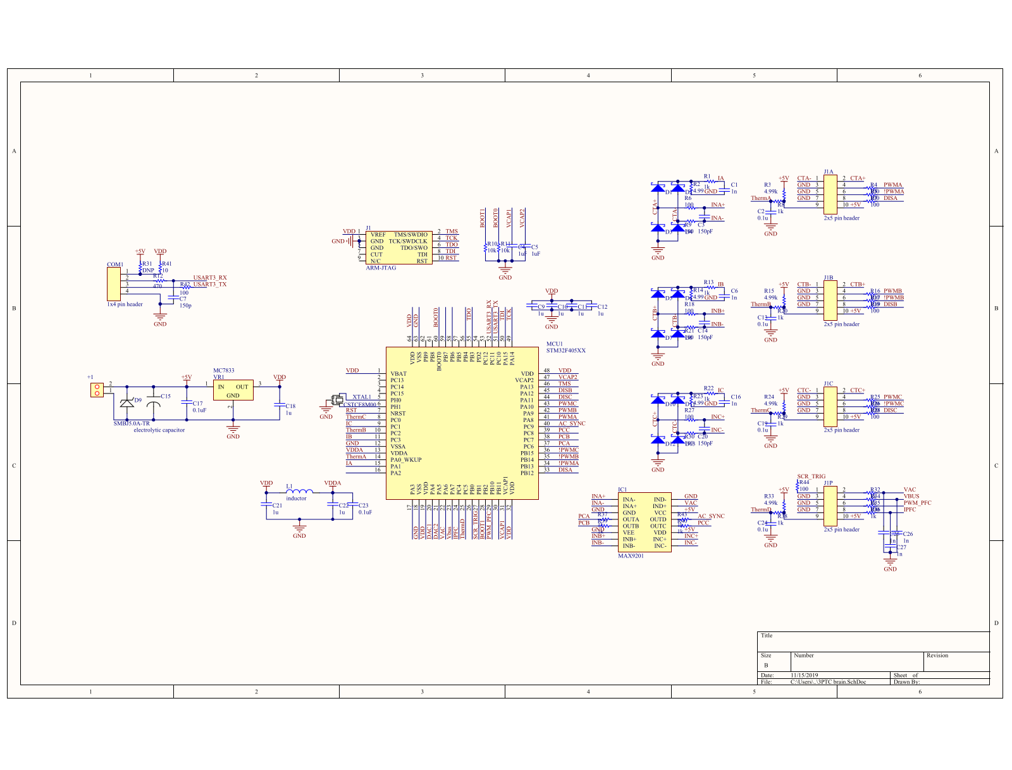
Task: Click the date 11/15/2019 in title block
Action: pos(804,676)
